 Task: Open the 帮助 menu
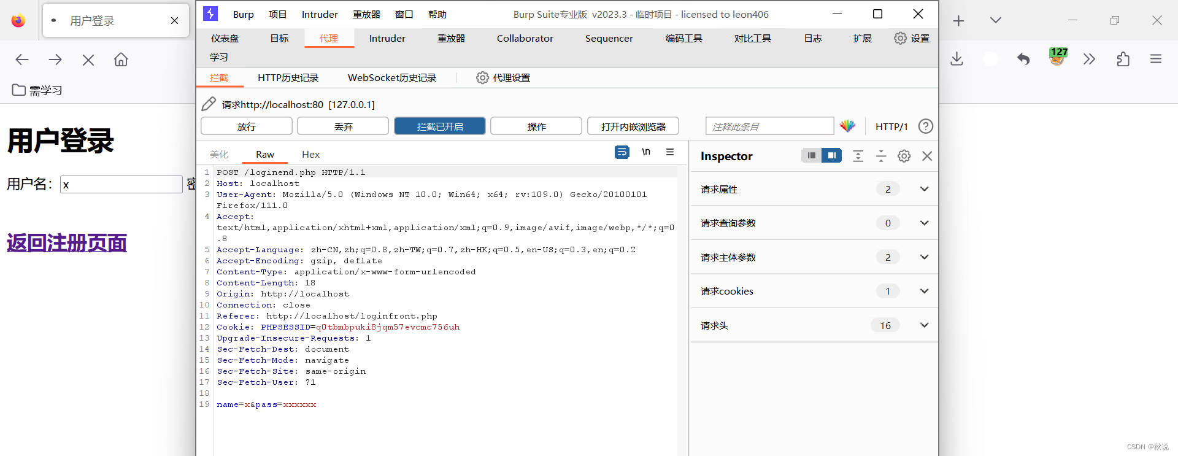tap(437, 14)
